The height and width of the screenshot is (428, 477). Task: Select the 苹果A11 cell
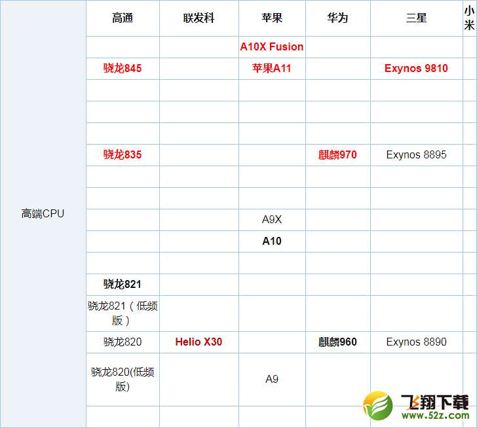point(271,68)
